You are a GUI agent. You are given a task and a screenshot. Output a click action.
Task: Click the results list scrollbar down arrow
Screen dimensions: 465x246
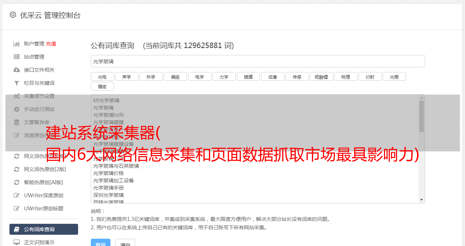coord(421,200)
